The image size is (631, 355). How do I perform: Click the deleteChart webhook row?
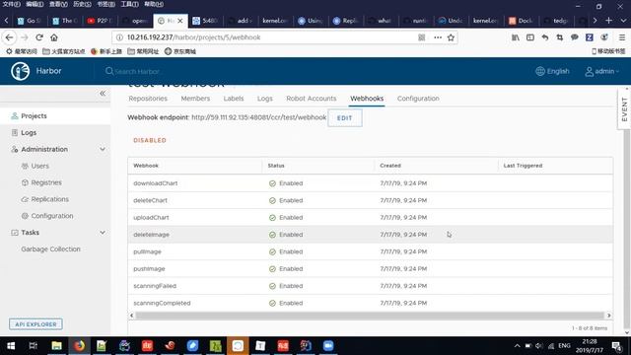point(371,200)
